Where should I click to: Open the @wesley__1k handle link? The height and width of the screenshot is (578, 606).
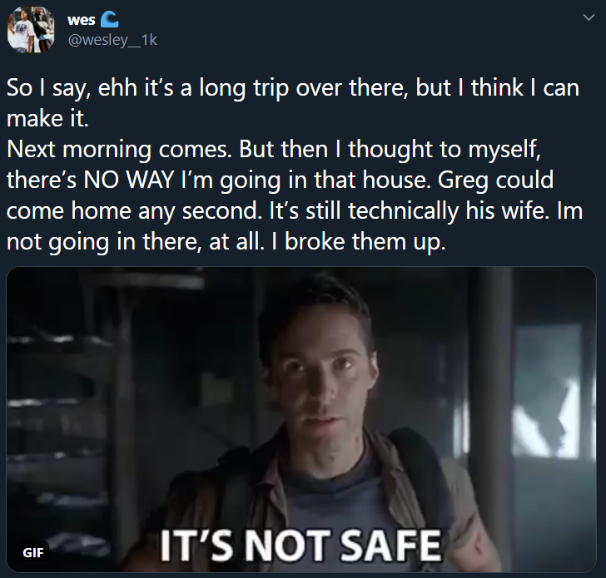coord(112,40)
